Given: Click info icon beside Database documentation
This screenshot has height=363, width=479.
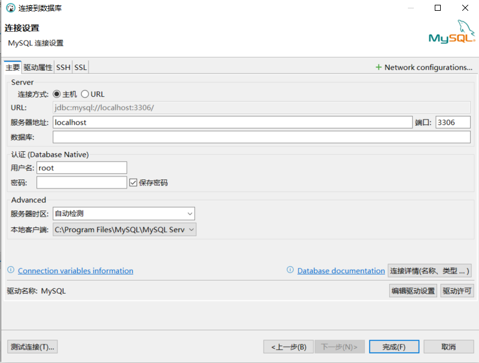Looking at the screenshot, I should tap(290, 270).
